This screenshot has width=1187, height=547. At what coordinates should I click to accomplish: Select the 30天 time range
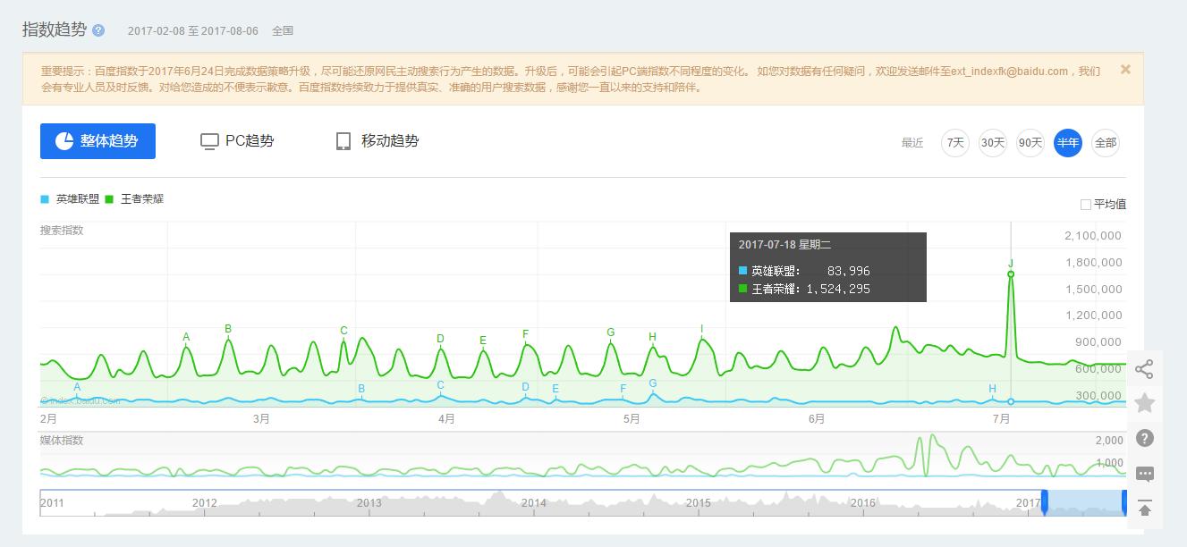click(x=993, y=143)
